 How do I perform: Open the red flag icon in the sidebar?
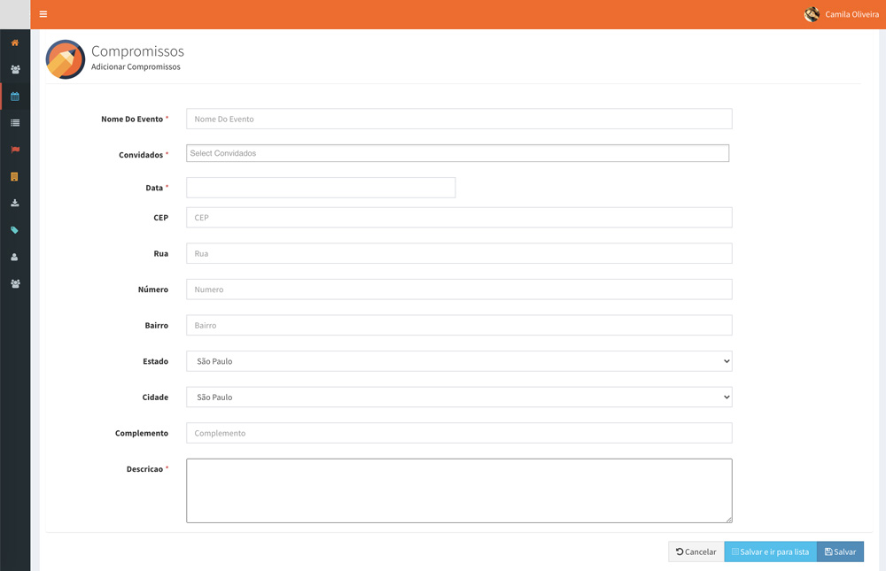click(15, 150)
